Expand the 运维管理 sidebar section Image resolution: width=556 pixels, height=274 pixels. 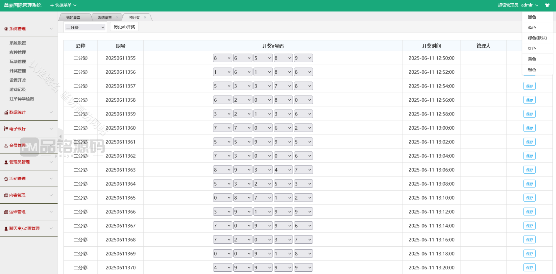(29, 212)
